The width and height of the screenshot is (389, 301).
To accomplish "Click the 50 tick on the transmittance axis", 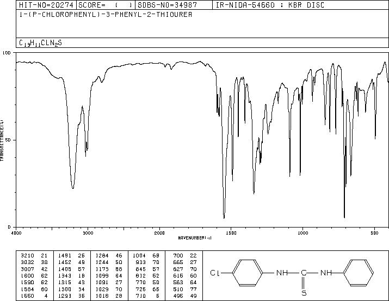I will [8, 140].
